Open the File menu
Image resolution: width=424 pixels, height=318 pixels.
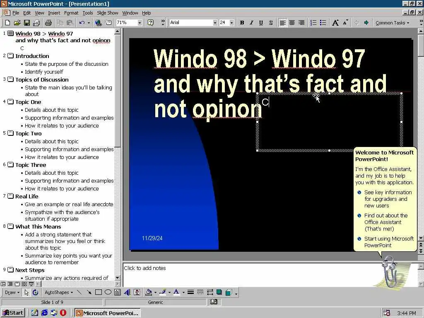point(16,13)
